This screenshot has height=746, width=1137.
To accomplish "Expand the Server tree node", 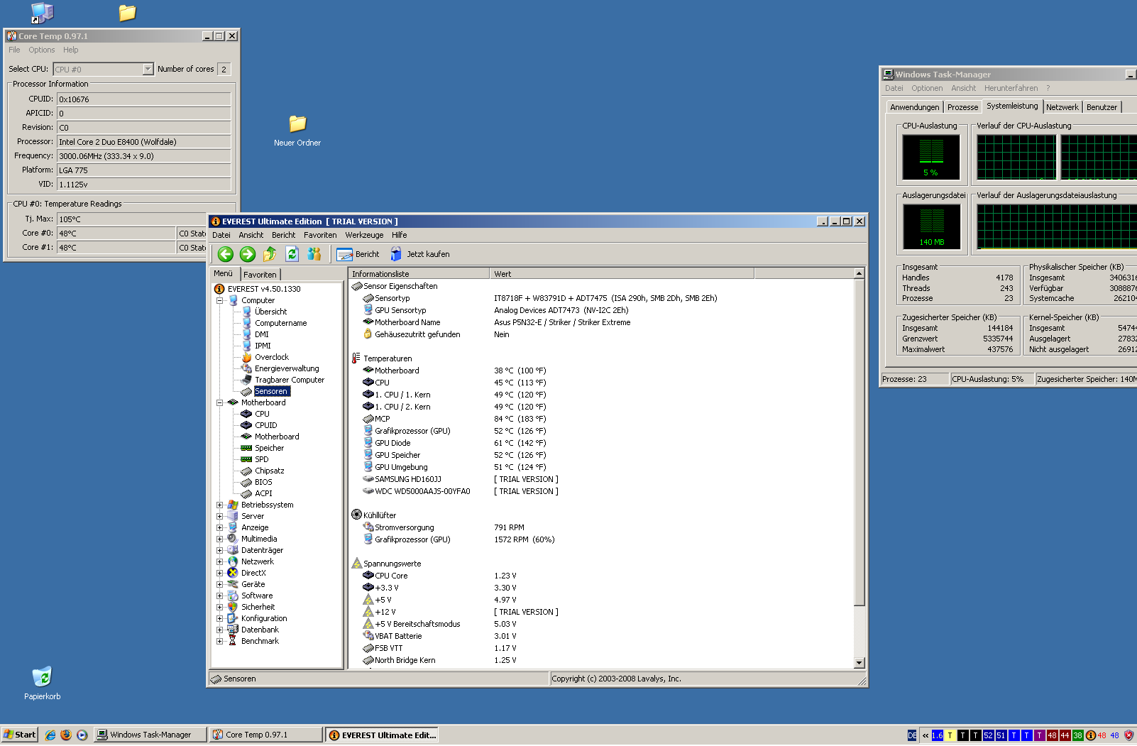I will click(x=220, y=516).
